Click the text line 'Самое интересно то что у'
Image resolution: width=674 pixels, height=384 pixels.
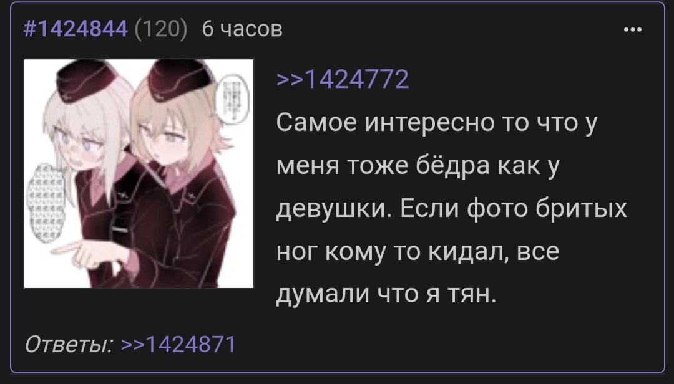(437, 122)
